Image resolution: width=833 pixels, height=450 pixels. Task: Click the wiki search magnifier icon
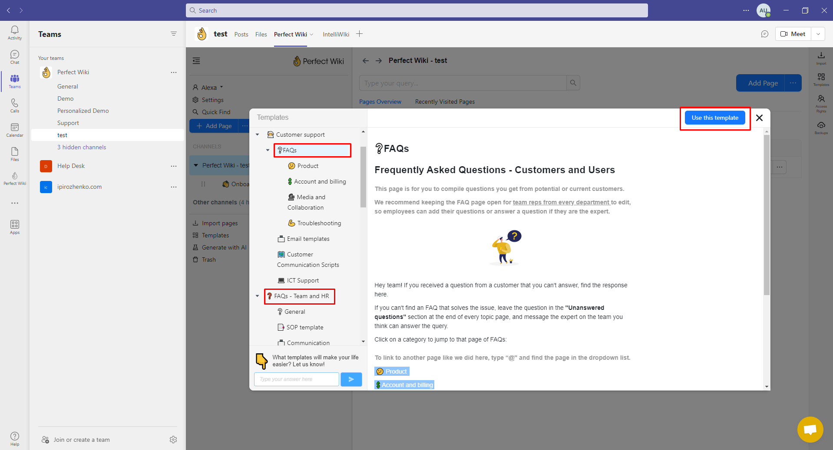[573, 83]
